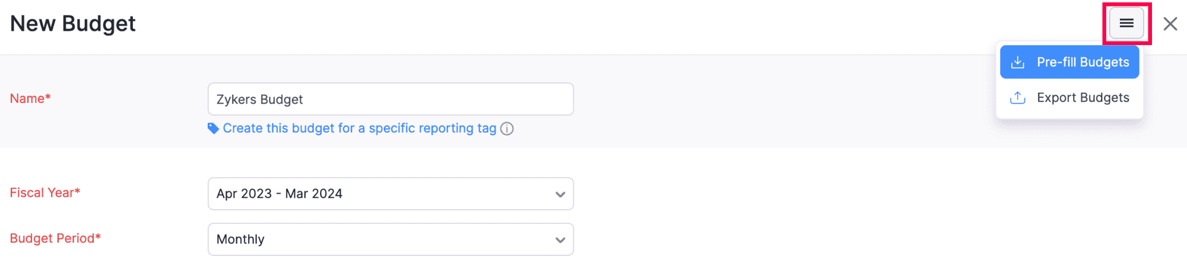Click the Pre-fill Budgets download icon
The image size is (1187, 266).
1018,62
